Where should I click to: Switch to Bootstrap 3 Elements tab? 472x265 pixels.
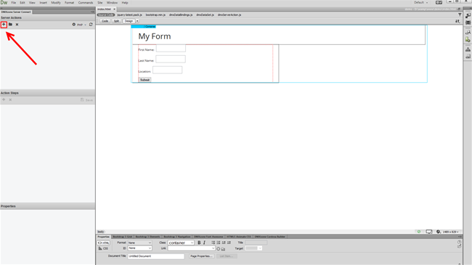click(147, 237)
